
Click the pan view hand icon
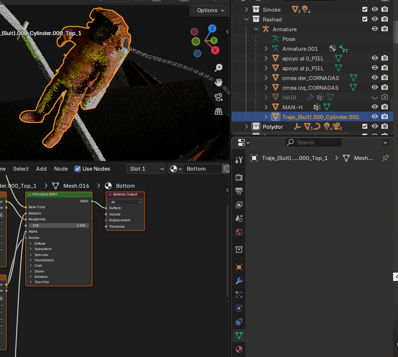[x=219, y=82]
